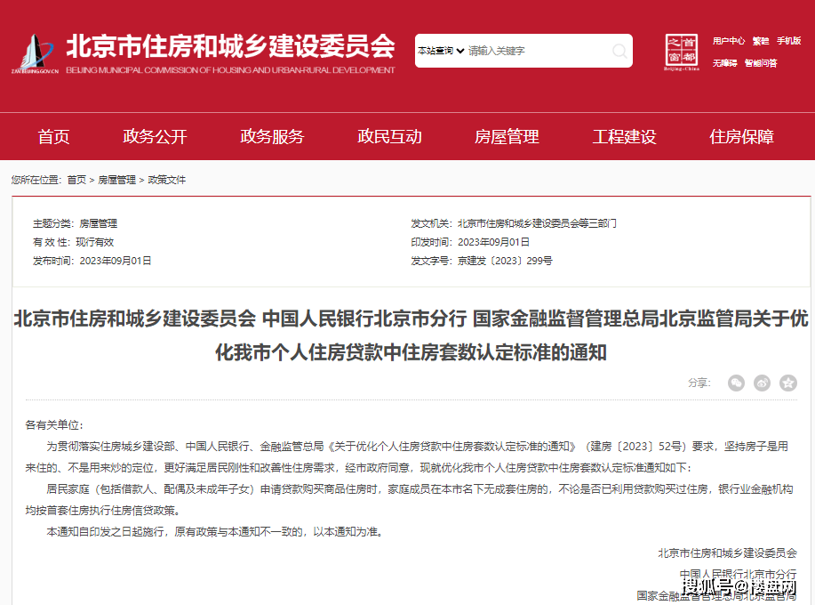Share article via Weibo icon
The image size is (815, 605).
pyautogui.click(x=762, y=383)
